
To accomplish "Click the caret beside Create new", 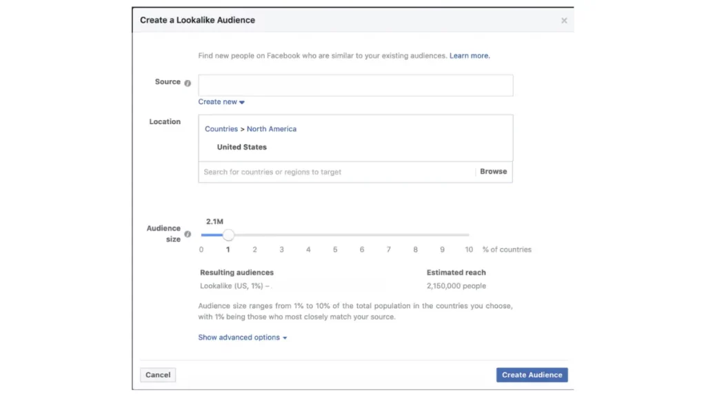I will pos(242,102).
